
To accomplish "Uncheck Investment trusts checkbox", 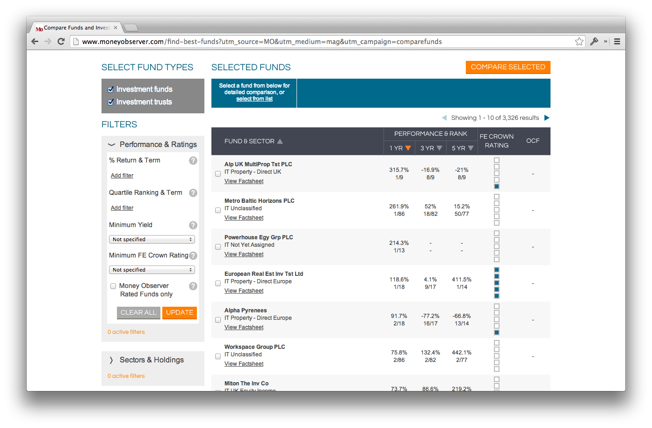I will pyautogui.click(x=111, y=102).
